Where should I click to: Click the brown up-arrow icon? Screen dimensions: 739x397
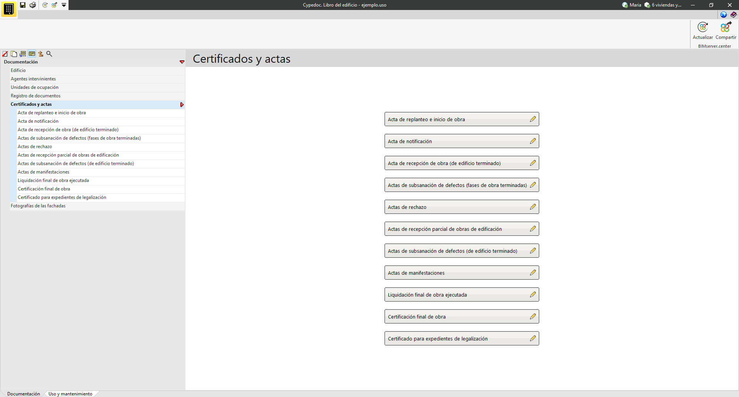point(41,54)
